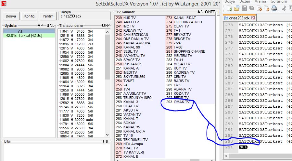Open Dosya menu in the text editor
Screen dimensions: 292x161
point(229,2)
